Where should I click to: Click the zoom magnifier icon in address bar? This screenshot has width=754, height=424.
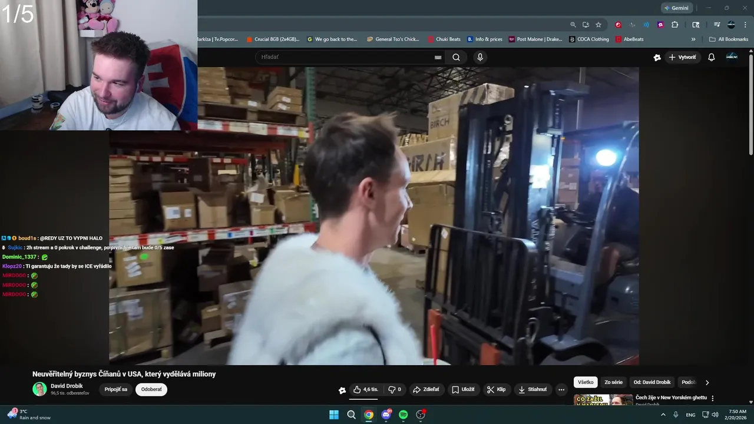pos(573,25)
